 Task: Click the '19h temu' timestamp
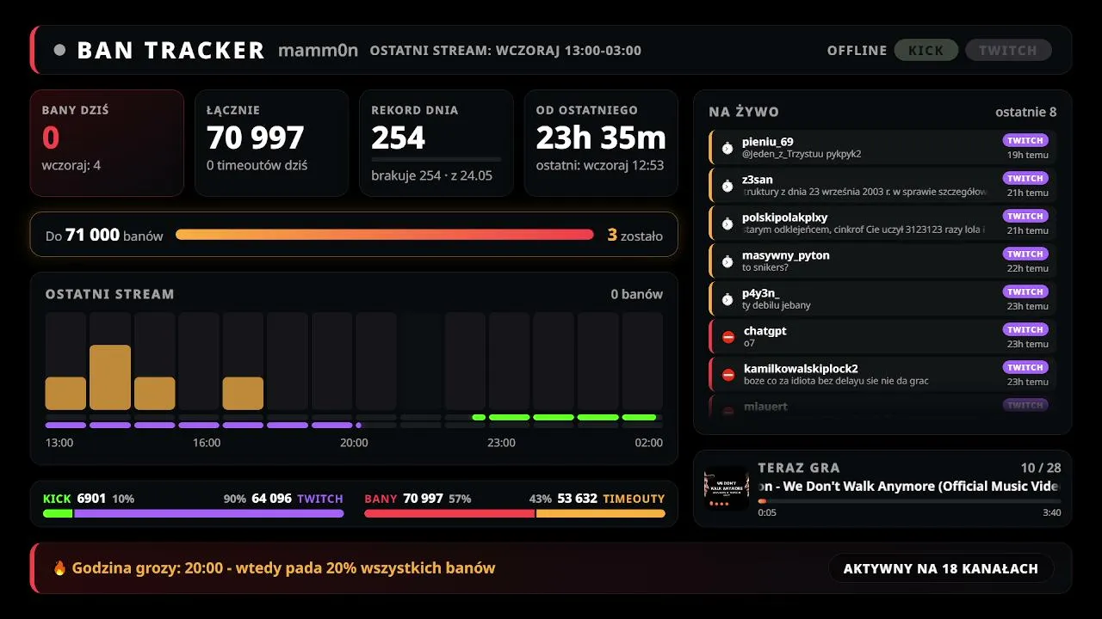point(1028,156)
